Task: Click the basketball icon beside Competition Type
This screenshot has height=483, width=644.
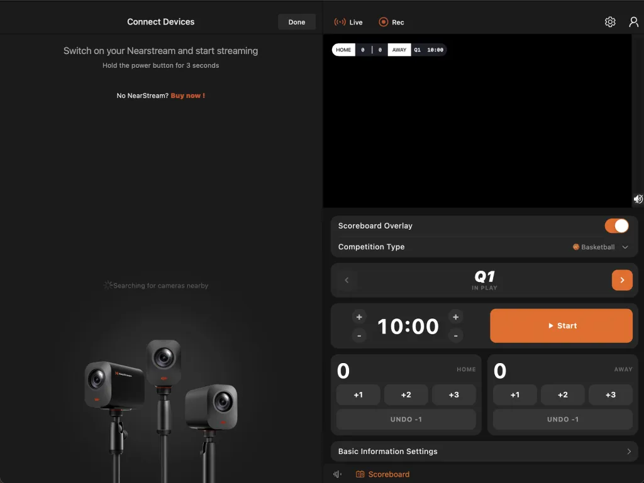Action: 576,247
